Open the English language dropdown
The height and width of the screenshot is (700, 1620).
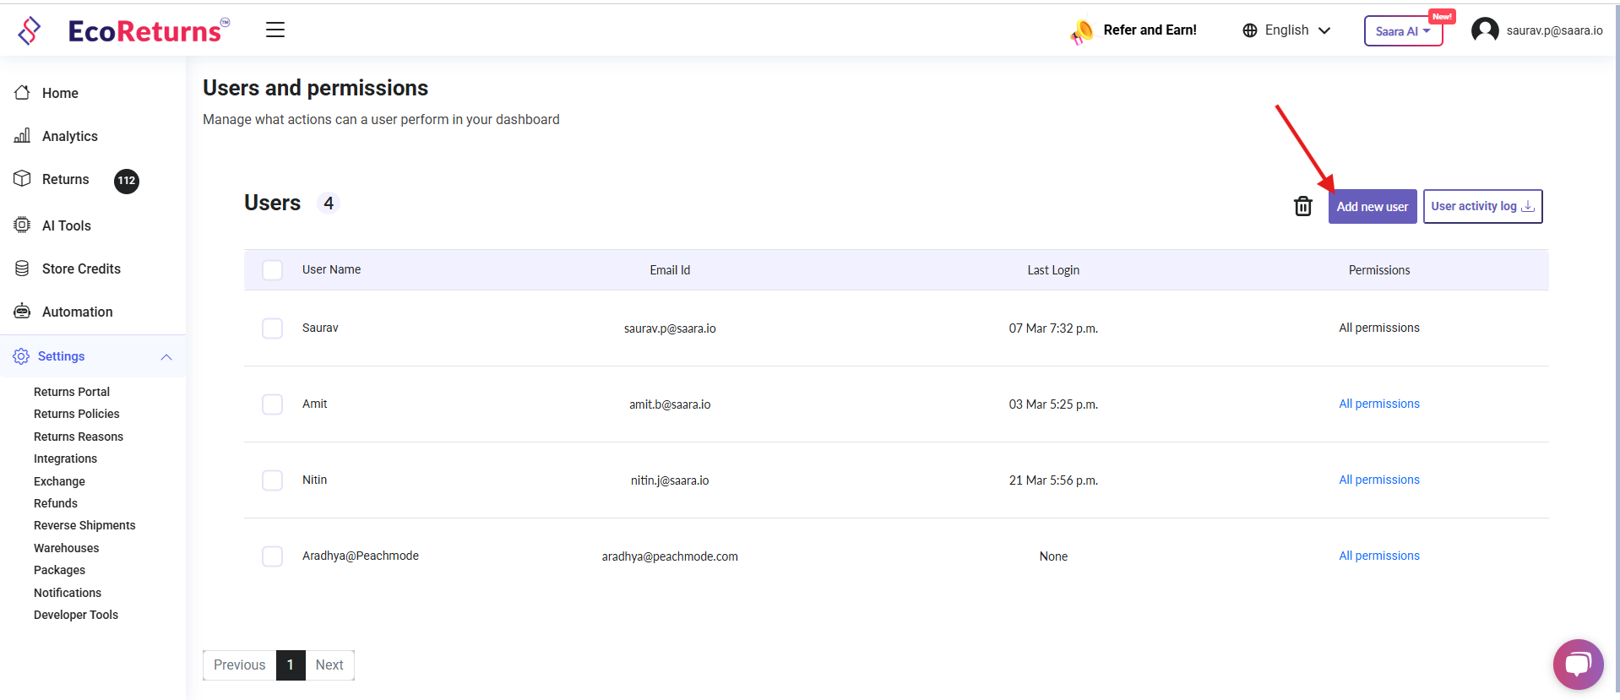[1286, 30]
